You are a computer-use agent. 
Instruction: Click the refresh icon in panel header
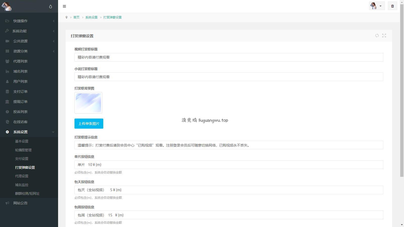pyautogui.click(x=377, y=36)
